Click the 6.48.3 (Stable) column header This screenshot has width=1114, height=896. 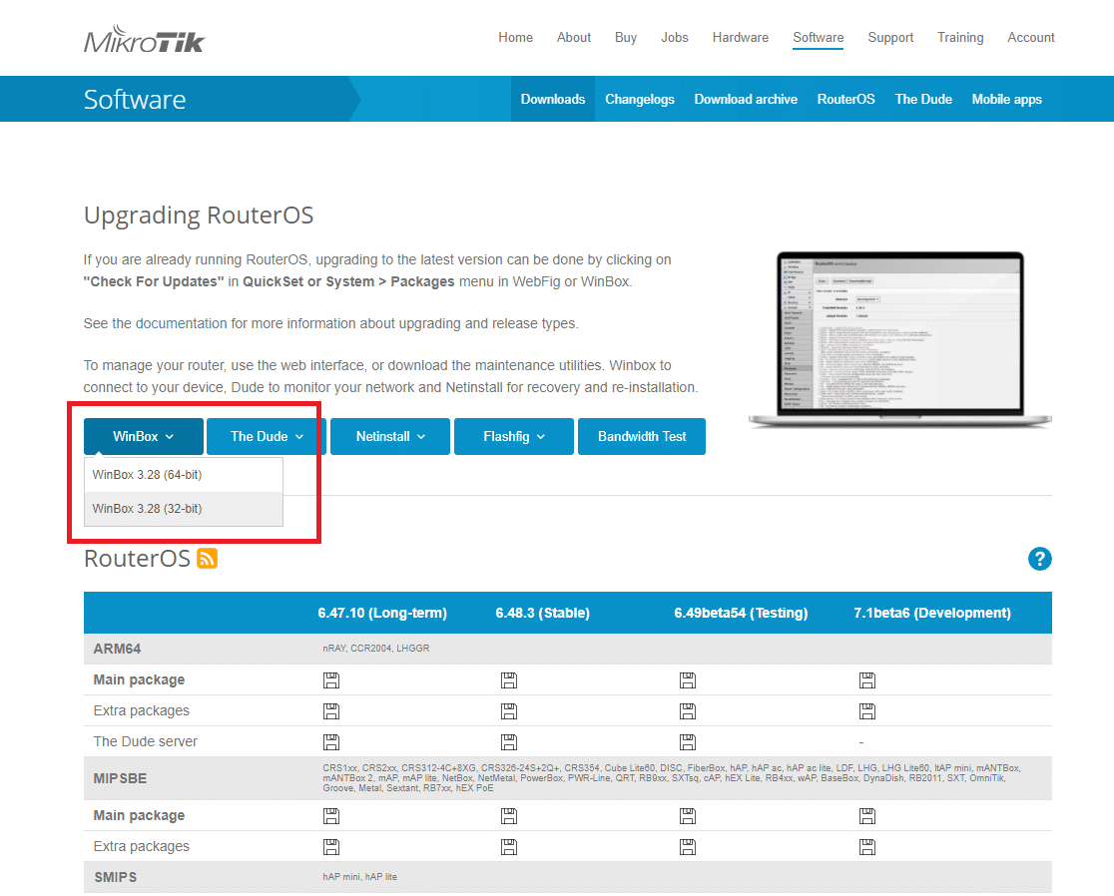543,613
